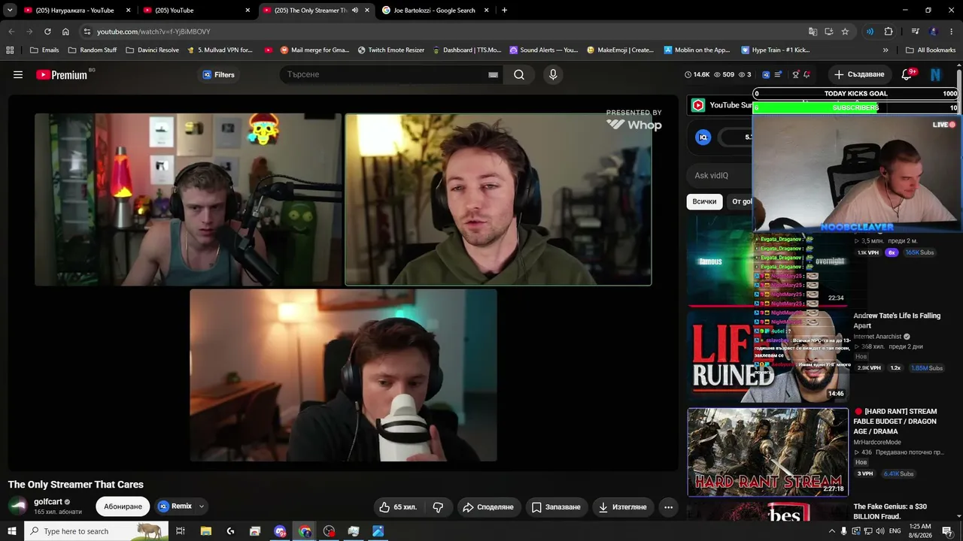
Task: Translate this page icon
Action: (813, 32)
